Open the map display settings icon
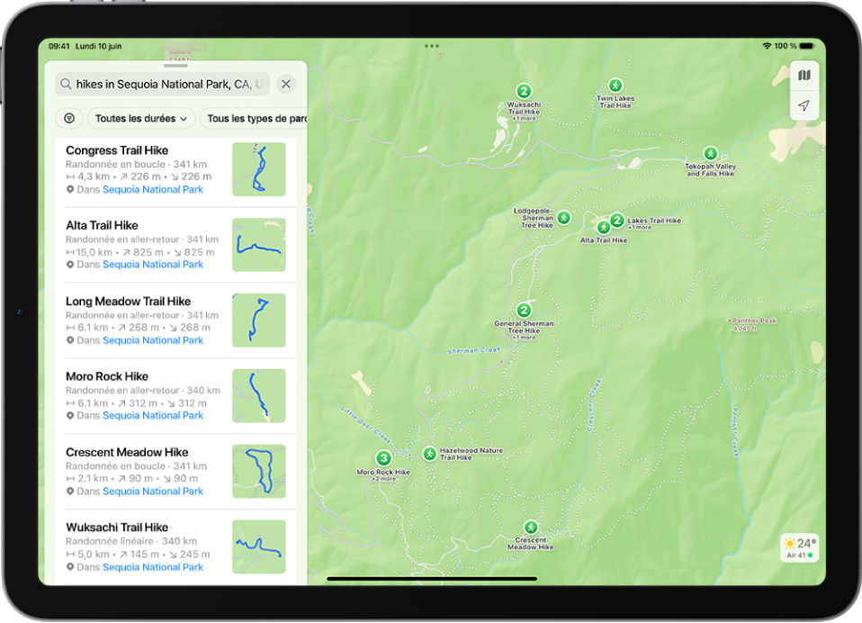 coord(804,75)
